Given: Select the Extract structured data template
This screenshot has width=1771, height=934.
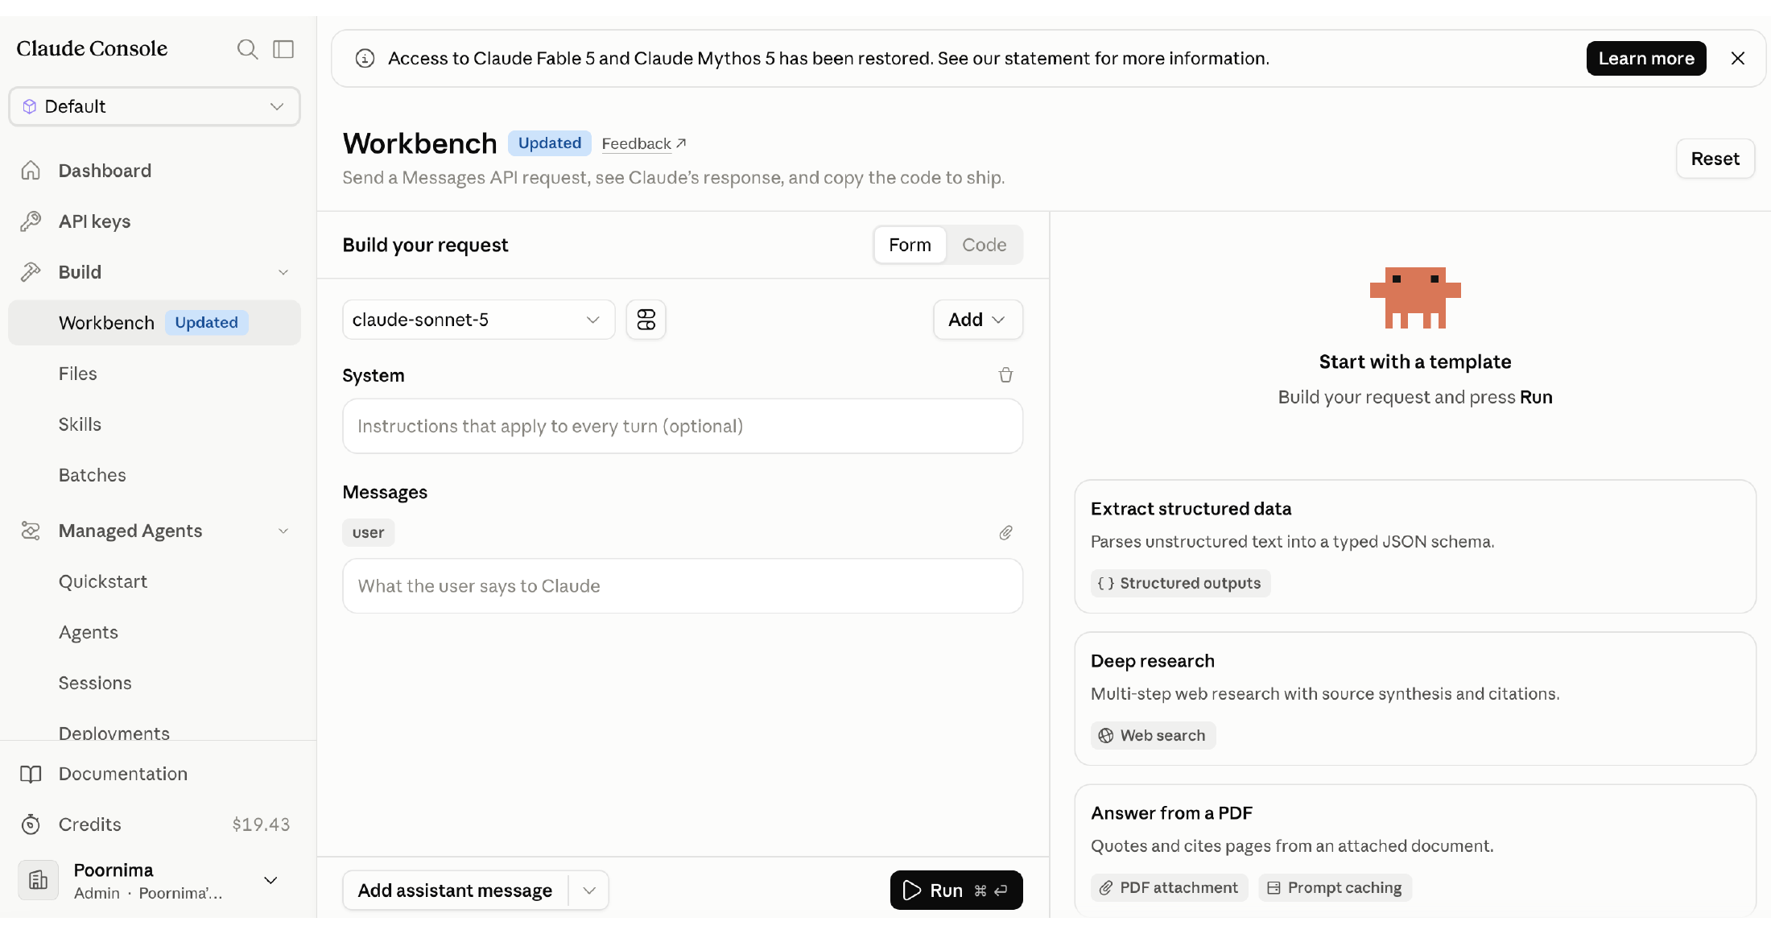Looking at the screenshot, I should [1415, 547].
